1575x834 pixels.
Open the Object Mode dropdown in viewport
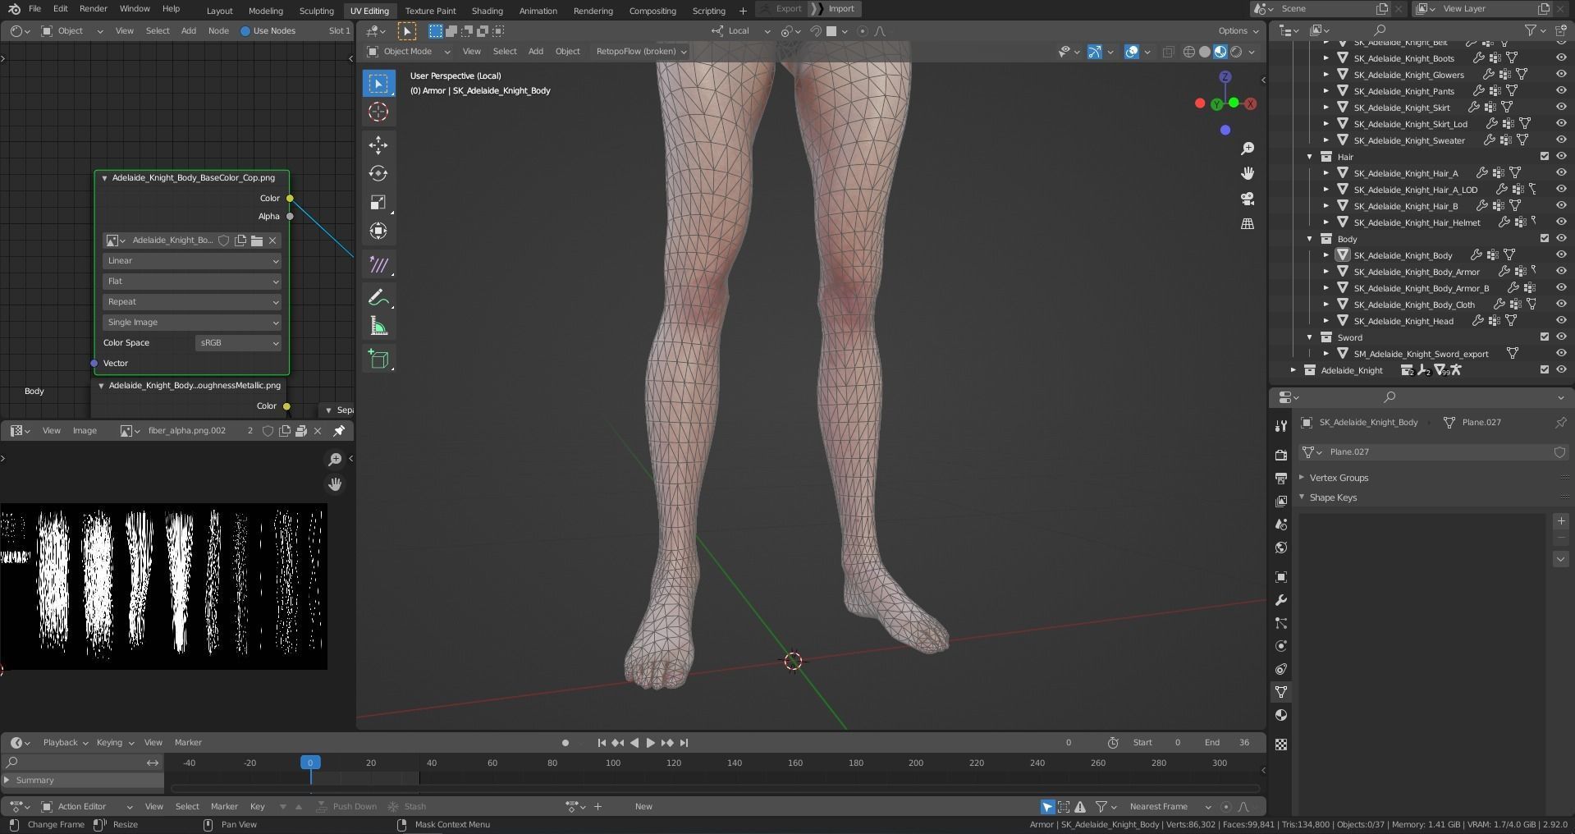(409, 52)
